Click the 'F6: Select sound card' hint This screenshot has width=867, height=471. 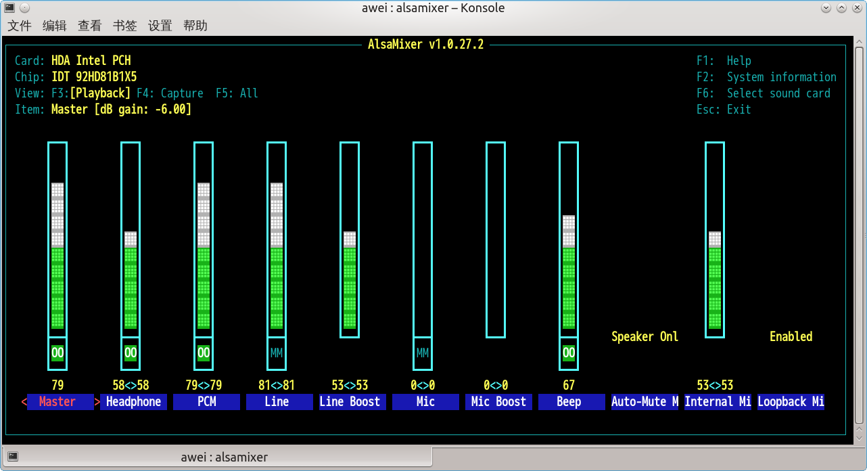pyautogui.click(x=764, y=93)
